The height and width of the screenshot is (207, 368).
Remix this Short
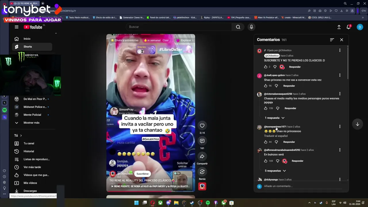202,172
